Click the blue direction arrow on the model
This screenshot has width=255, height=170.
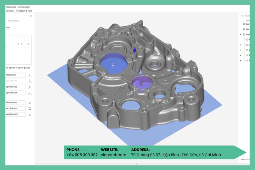135,50
